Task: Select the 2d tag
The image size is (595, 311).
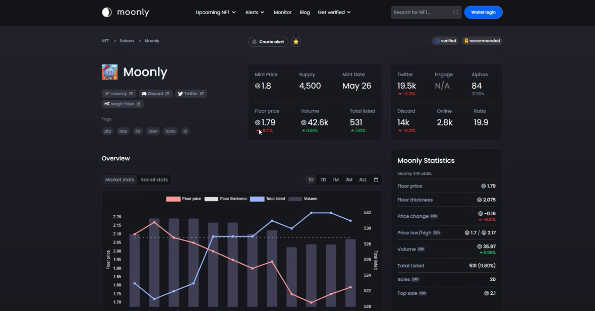Action: point(138,131)
